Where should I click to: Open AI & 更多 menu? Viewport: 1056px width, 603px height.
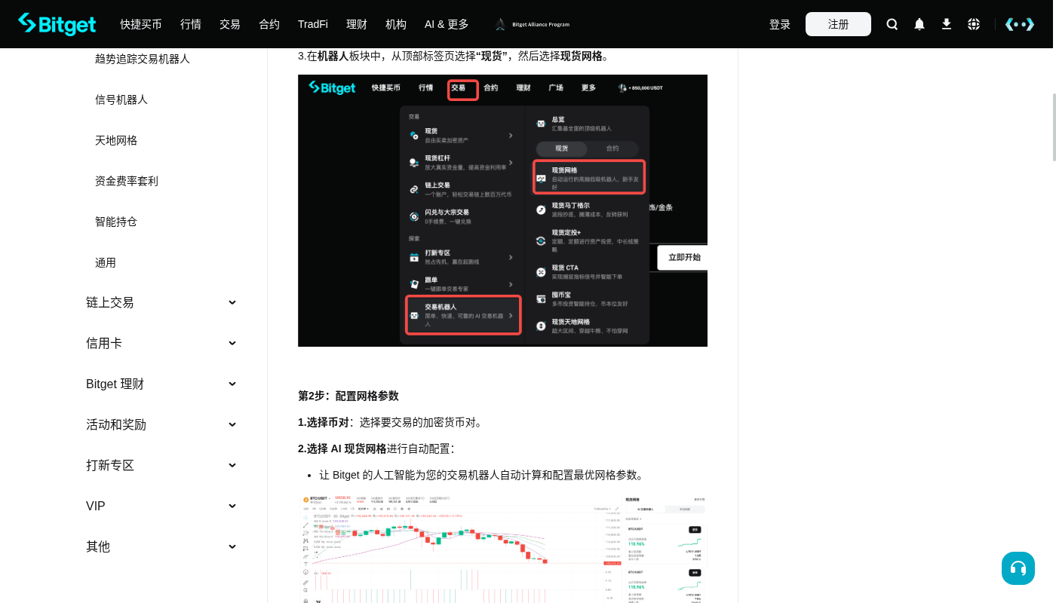point(447,24)
